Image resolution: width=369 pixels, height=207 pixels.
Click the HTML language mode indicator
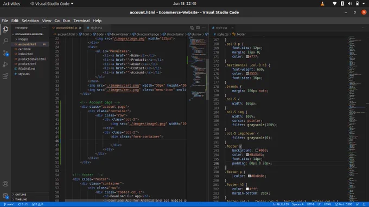[x=327, y=204]
